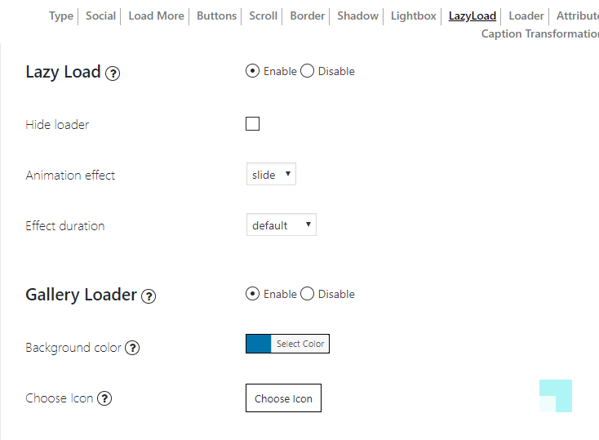Tick the Hide loader checkbox
This screenshot has height=440, width=599.
point(252,124)
